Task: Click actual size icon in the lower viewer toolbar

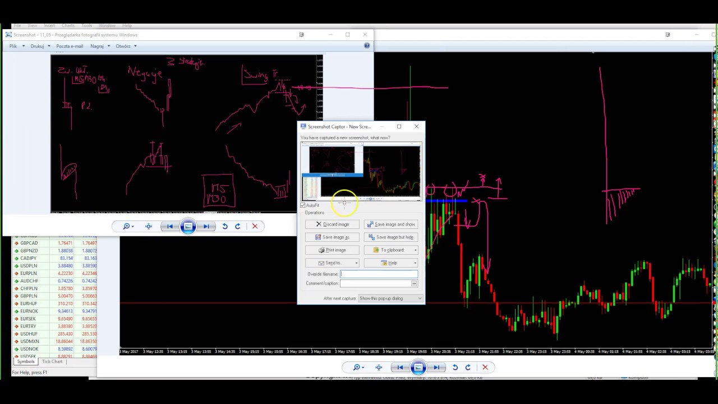Action: (379, 368)
